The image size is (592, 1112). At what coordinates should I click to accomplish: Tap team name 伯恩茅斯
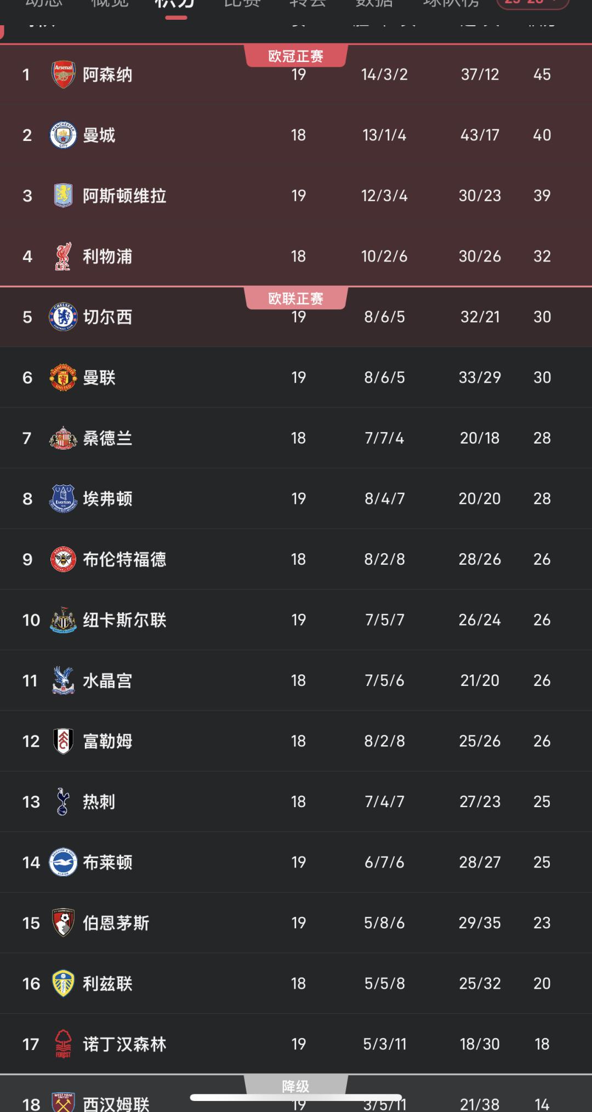(116, 923)
